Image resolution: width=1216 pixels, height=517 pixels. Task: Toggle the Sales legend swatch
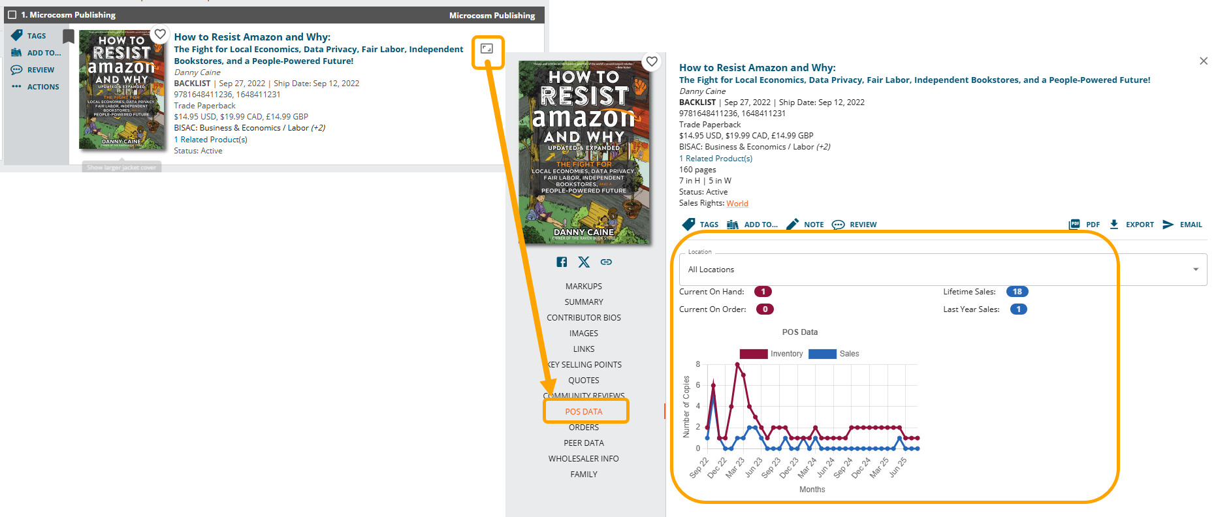pyautogui.click(x=822, y=354)
